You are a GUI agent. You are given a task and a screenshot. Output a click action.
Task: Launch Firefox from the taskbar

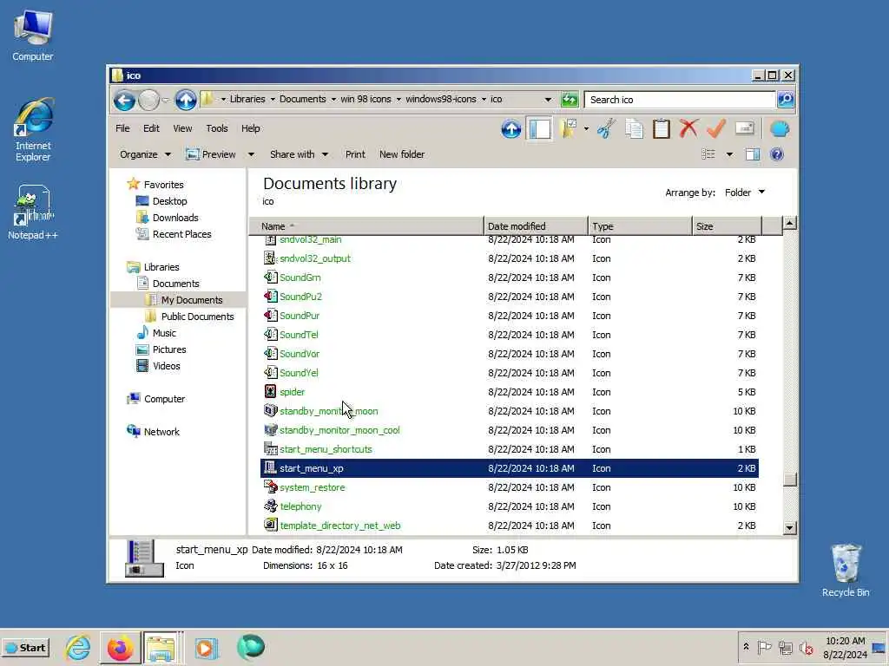click(x=120, y=648)
